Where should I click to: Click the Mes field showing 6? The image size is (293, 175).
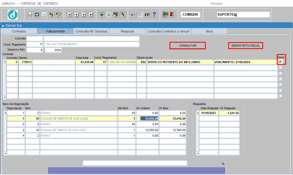pyautogui.click(x=35, y=50)
